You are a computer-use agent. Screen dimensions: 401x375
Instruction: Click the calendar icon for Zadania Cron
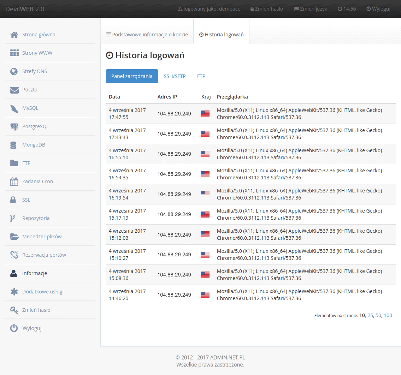coord(14,181)
